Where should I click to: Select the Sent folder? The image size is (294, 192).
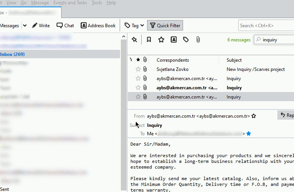[x=5, y=189]
